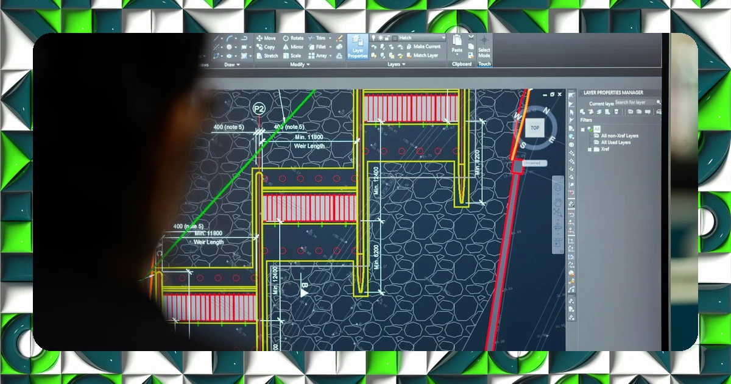The height and width of the screenshot is (384, 731).
Task: Toggle the layer freeze sun icon
Action: coord(380,38)
